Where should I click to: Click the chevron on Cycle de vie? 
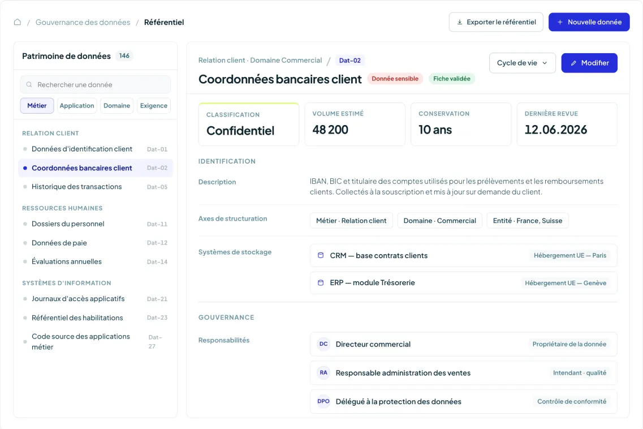pos(545,63)
